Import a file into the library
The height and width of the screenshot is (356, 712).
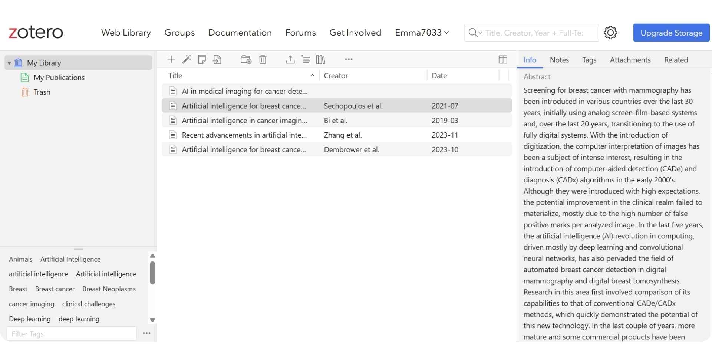[218, 59]
